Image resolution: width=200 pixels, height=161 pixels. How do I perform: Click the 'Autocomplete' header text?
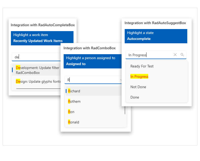click(x=139, y=39)
